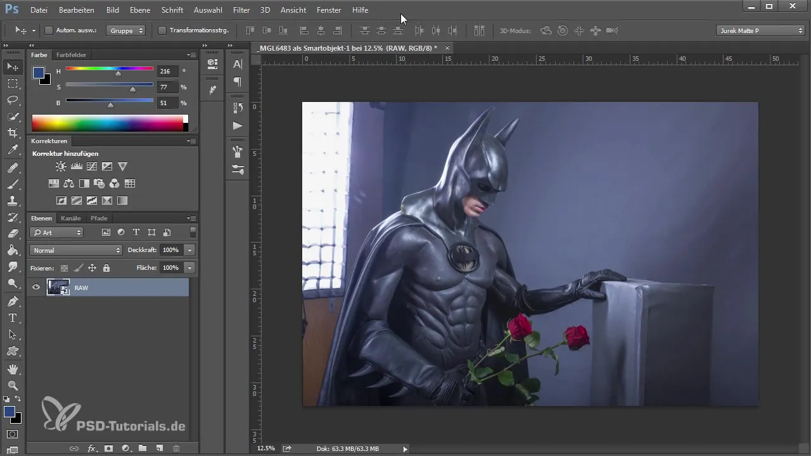Add layer mask icon at panel bottom
This screenshot has width=811, height=456.
click(108, 448)
